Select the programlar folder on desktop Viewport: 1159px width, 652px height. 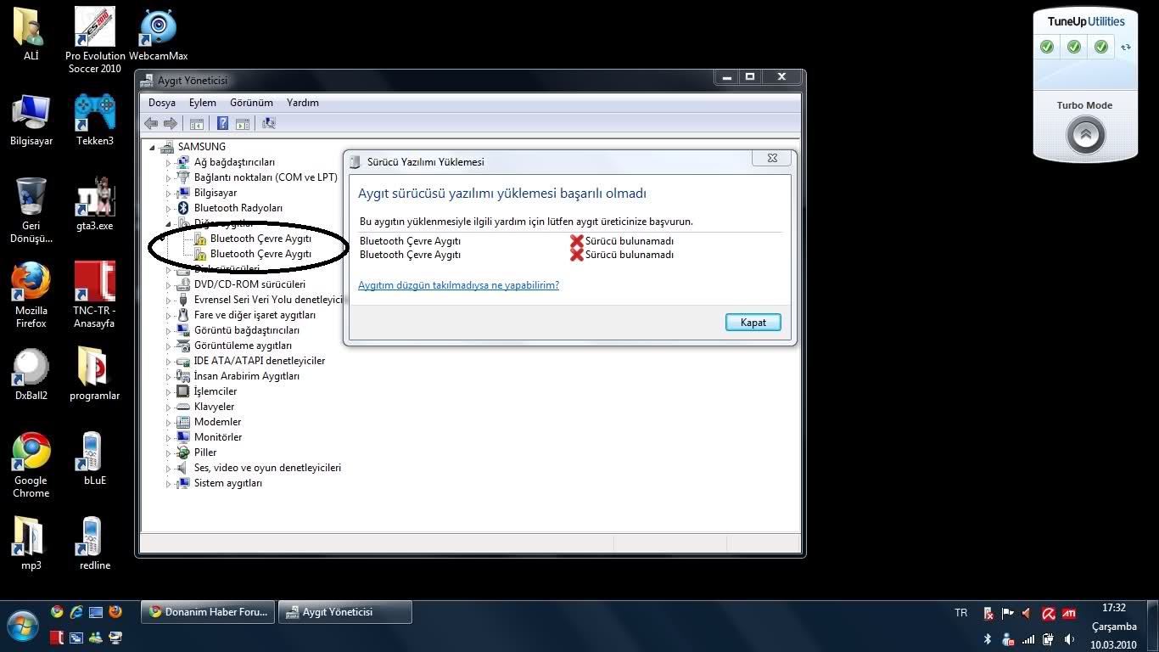click(95, 375)
